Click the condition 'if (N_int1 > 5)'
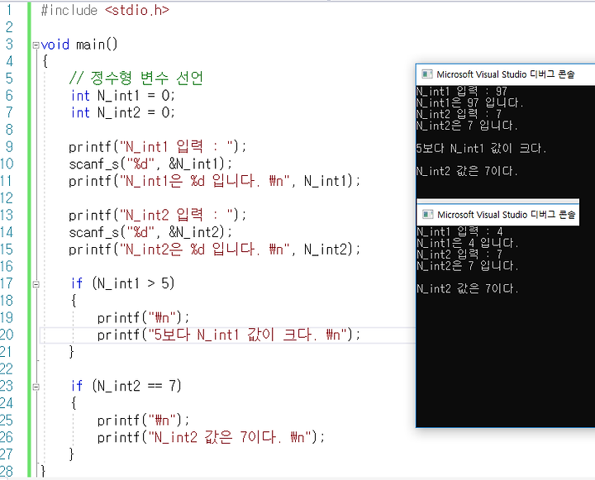 click(x=123, y=283)
